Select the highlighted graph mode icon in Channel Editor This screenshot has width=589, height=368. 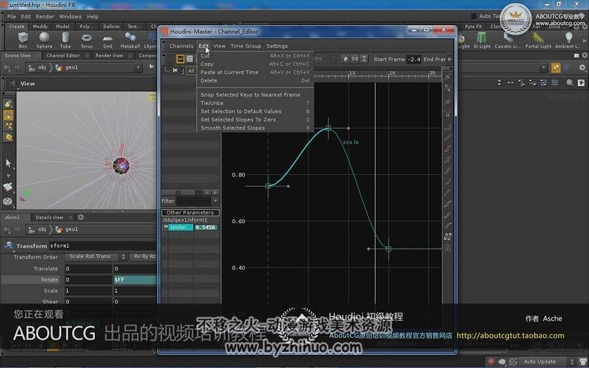click(181, 59)
